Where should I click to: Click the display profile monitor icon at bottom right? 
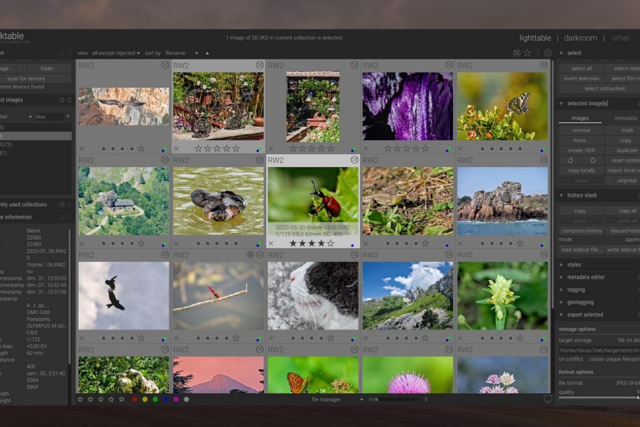coord(547,399)
